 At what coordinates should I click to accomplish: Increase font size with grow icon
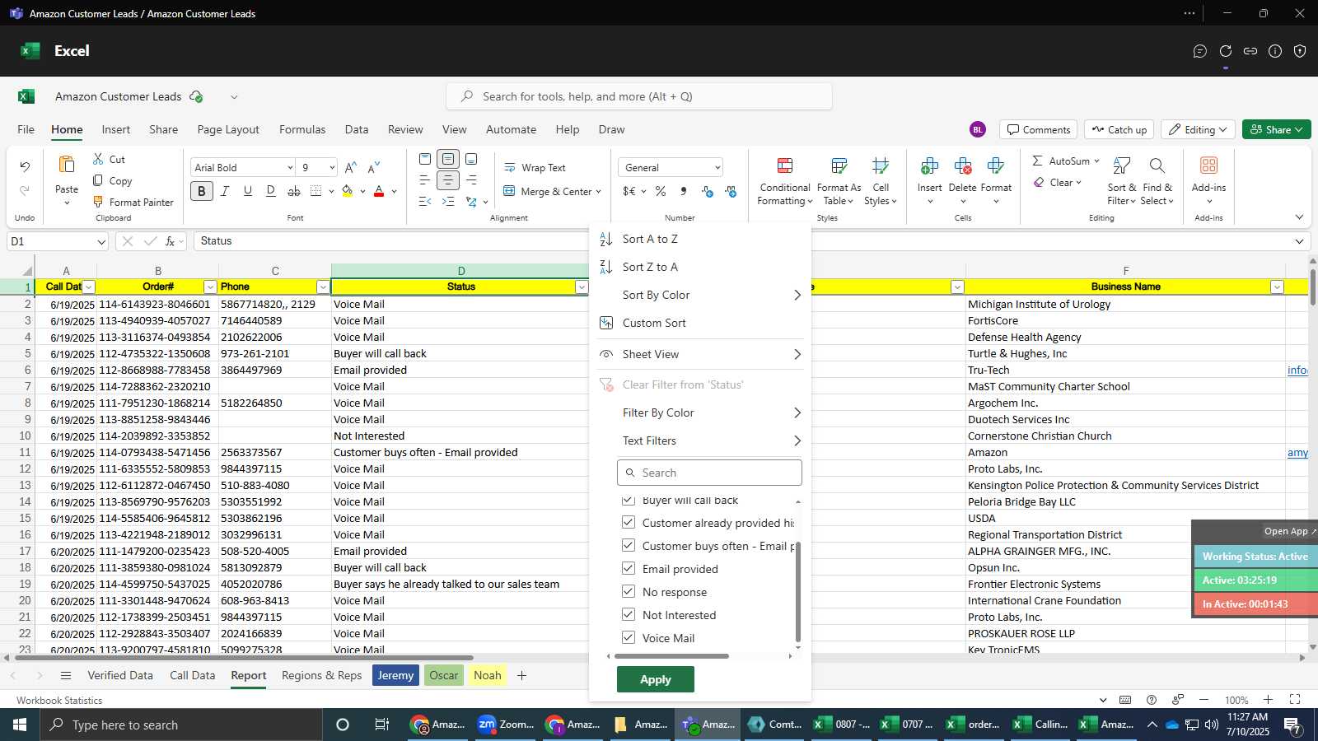click(351, 167)
